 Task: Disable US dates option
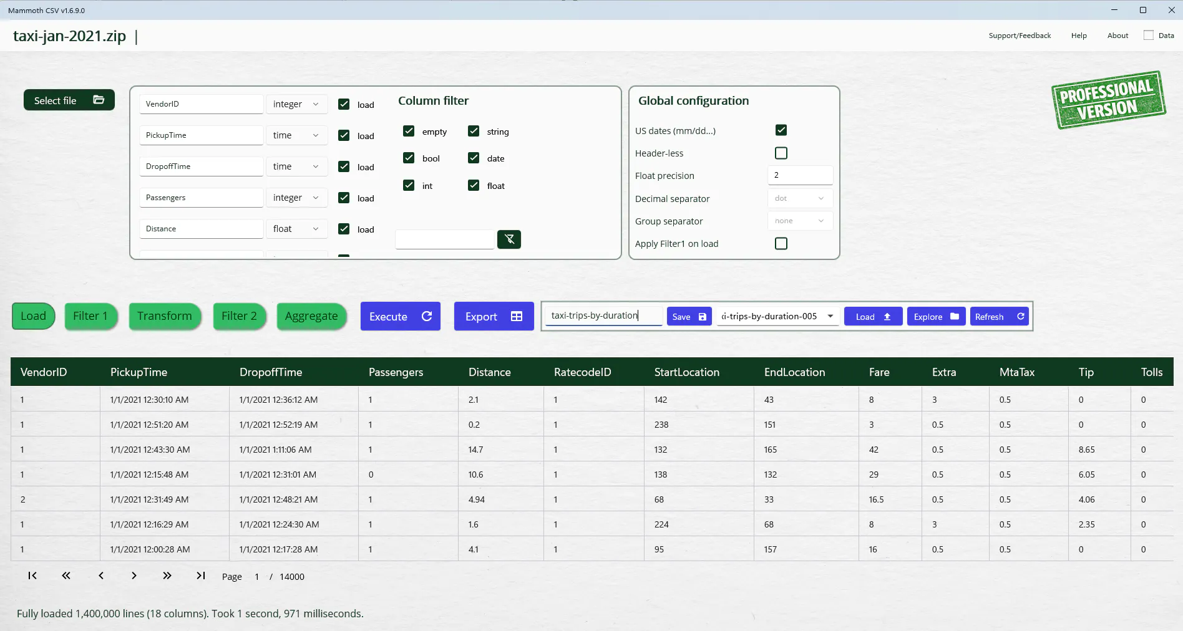point(781,130)
